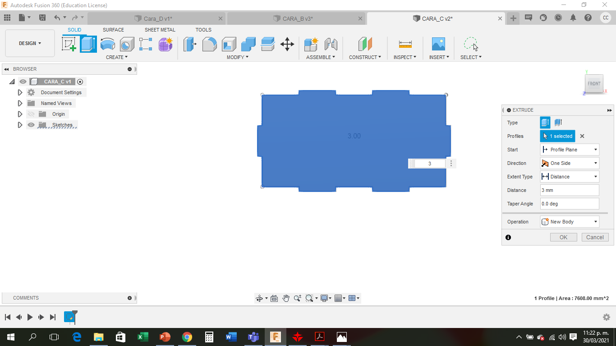Clear the Profiles selection
Image resolution: width=616 pixels, height=346 pixels.
coord(582,136)
